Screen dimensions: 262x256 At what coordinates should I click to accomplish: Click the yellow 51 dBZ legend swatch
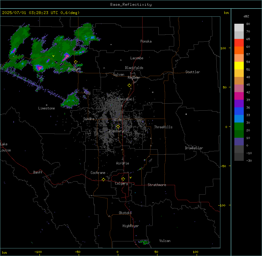[x=239, y=65]
